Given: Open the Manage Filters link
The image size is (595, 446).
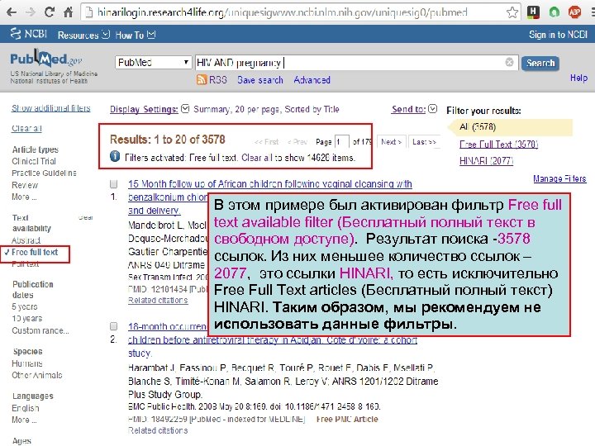Looking at the screenshot, I should pos(559,178).
